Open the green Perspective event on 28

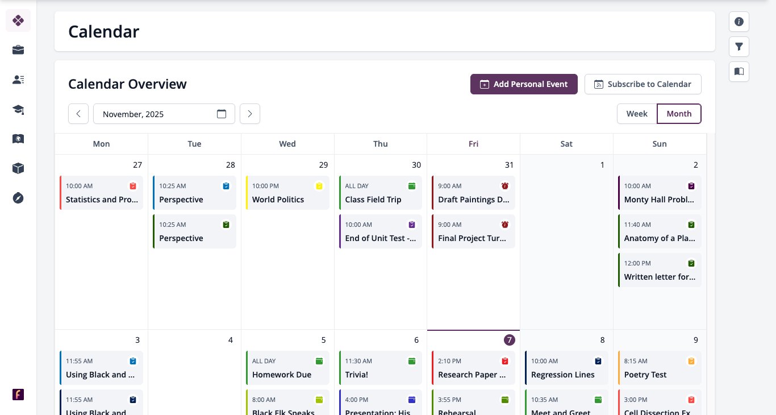(x=195, y=231)
